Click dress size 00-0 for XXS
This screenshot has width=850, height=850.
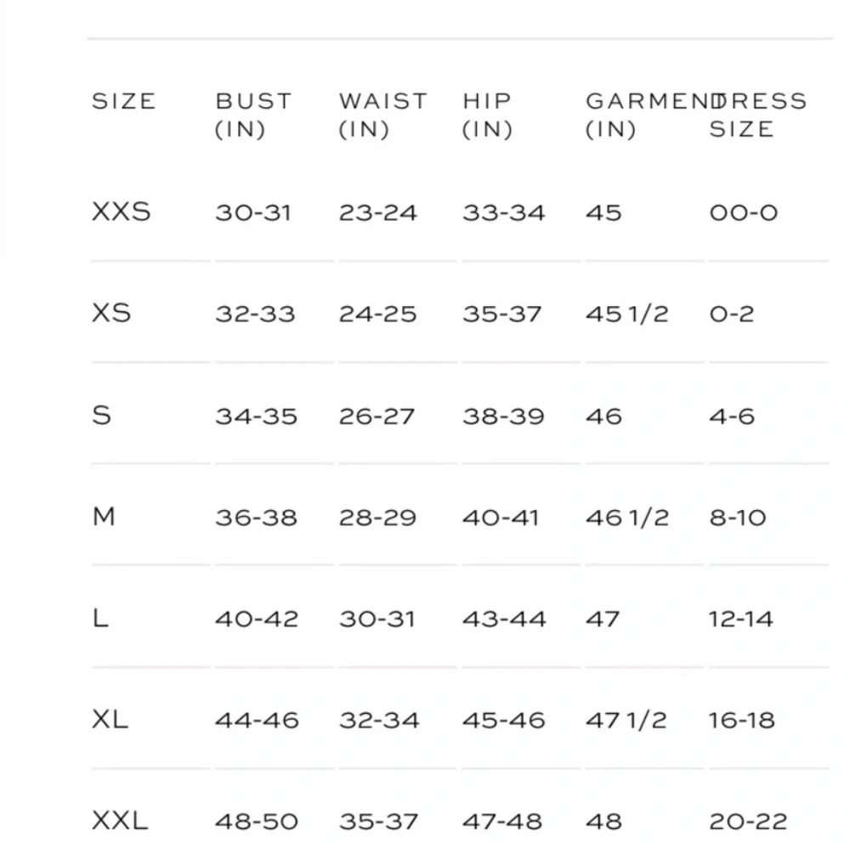[x=744, y=212]
